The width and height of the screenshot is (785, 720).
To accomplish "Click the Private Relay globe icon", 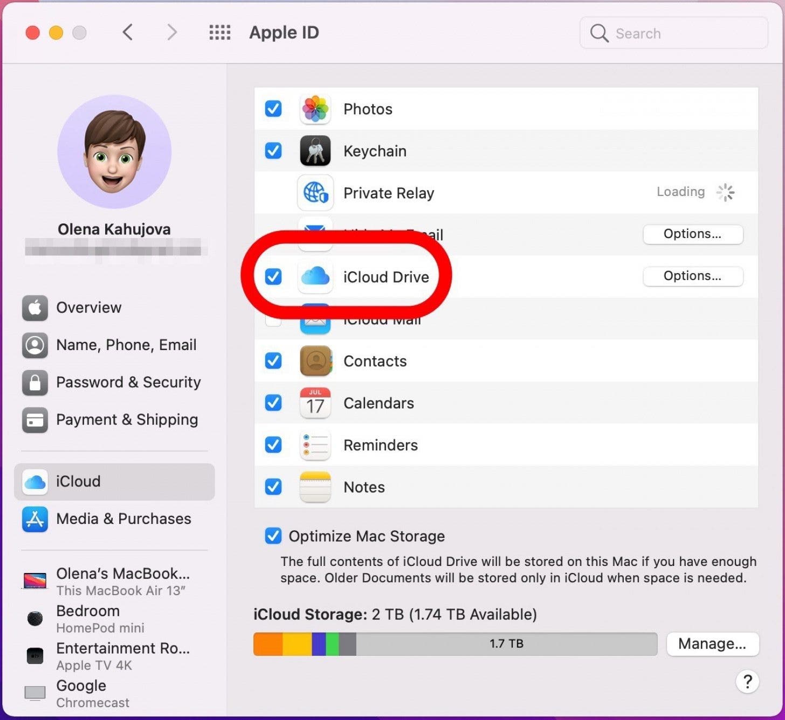I will (315, 193).
